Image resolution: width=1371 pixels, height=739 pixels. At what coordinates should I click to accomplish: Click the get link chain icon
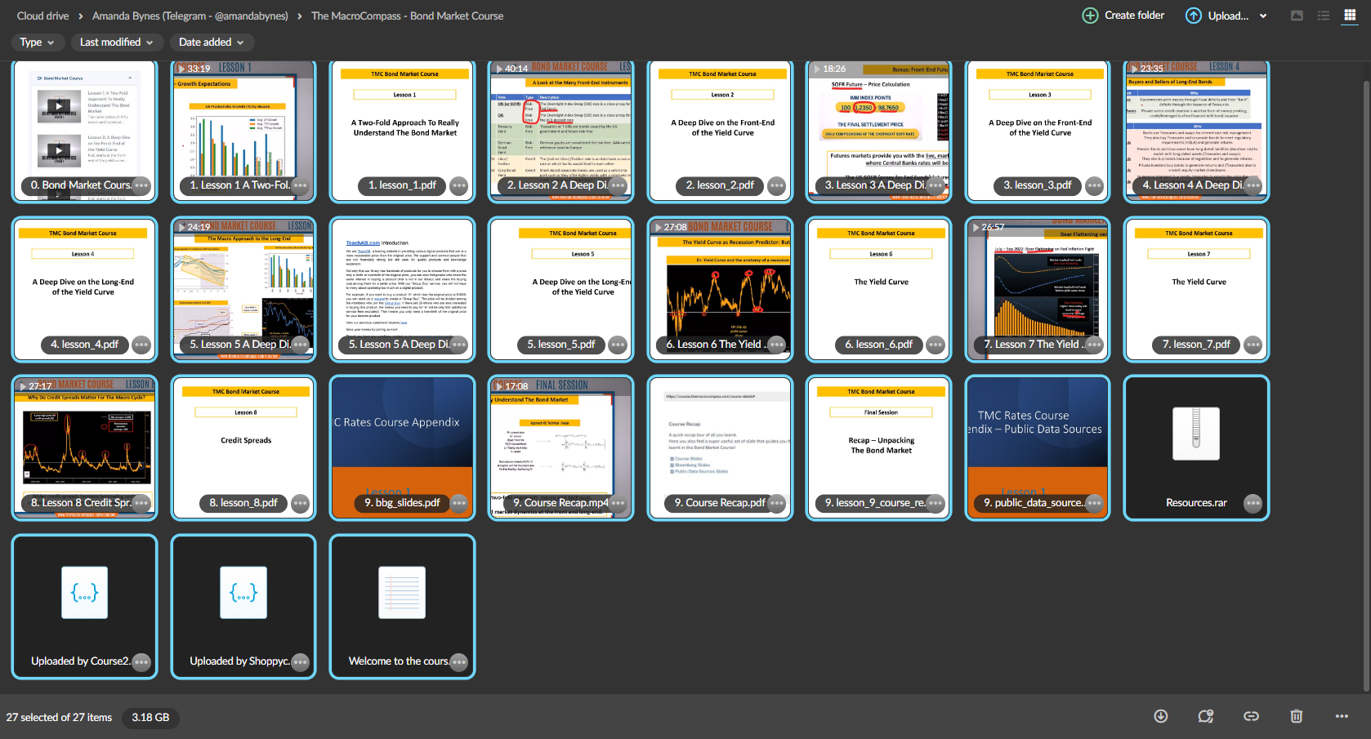point(1251,716)
